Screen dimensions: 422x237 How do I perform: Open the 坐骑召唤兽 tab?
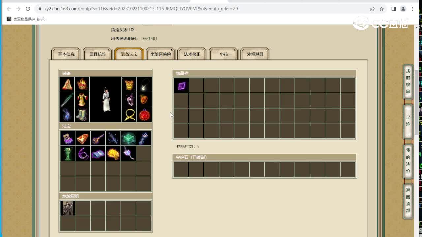click(x=161, y=54)
